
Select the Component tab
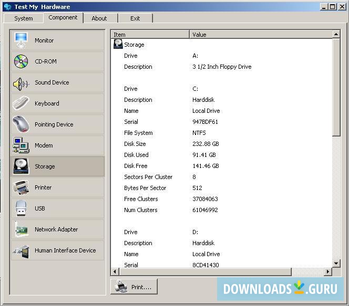pyautogui.click(x=63, y=17)
